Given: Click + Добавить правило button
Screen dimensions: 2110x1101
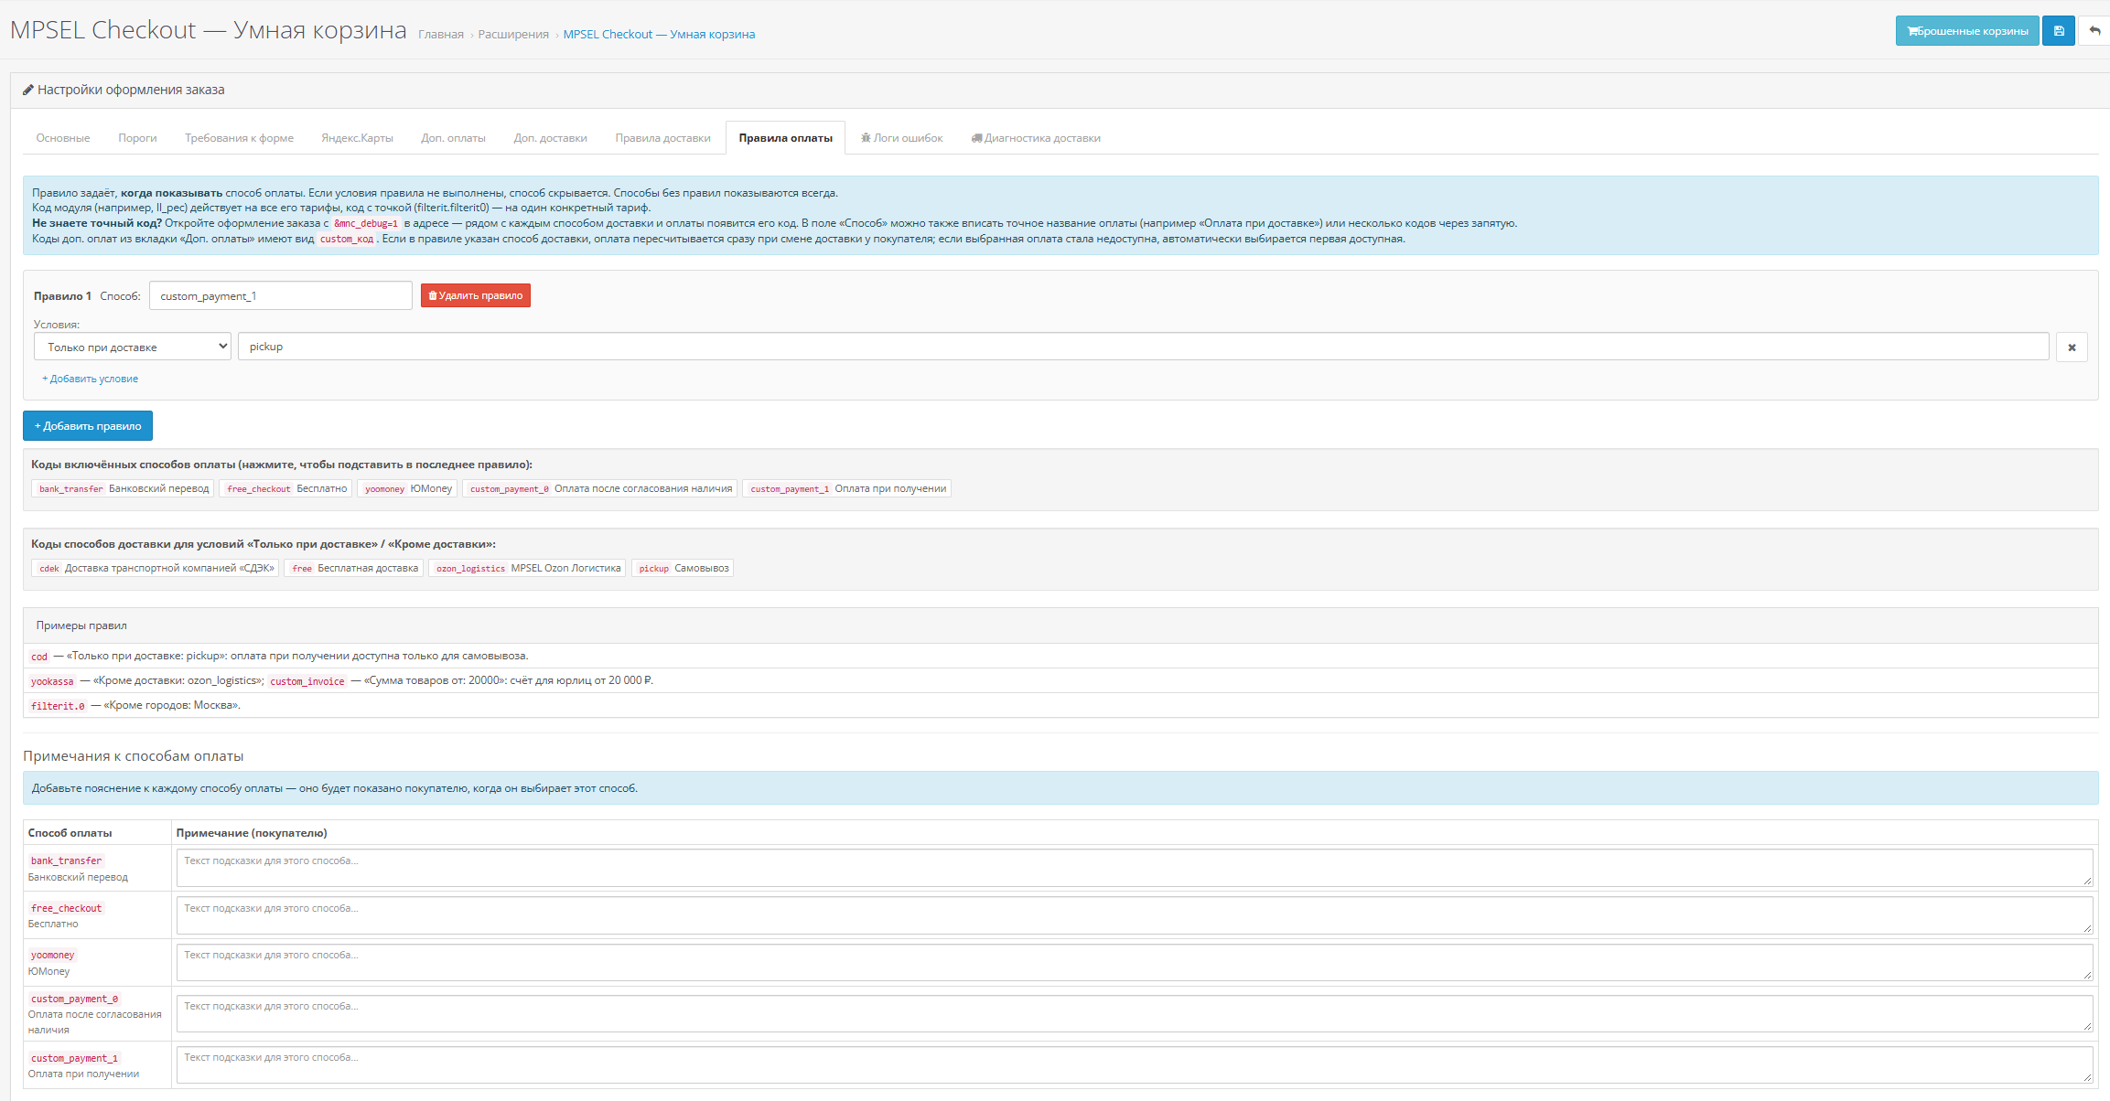Looking at the screenshot, I should [88, 426].
